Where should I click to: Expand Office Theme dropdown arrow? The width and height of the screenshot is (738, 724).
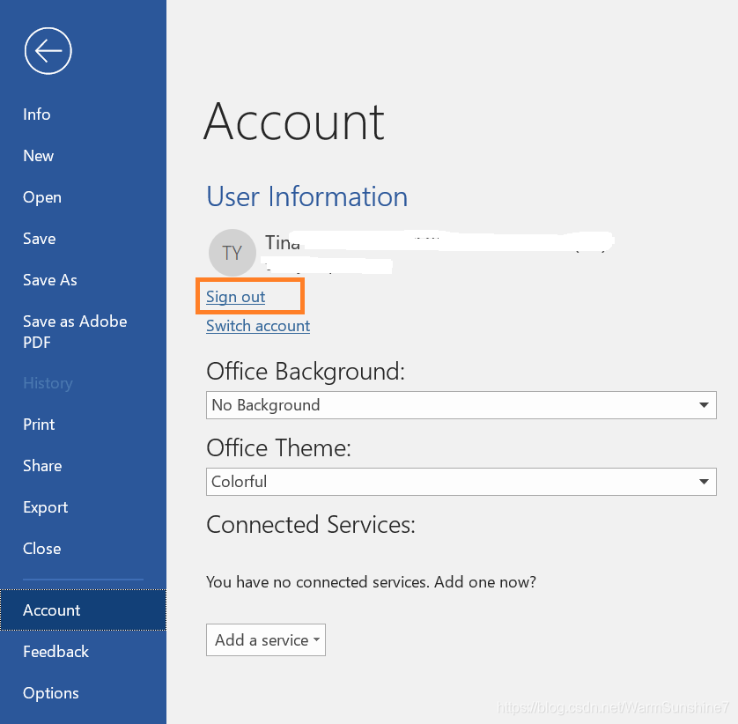click(x=704, y=482)
